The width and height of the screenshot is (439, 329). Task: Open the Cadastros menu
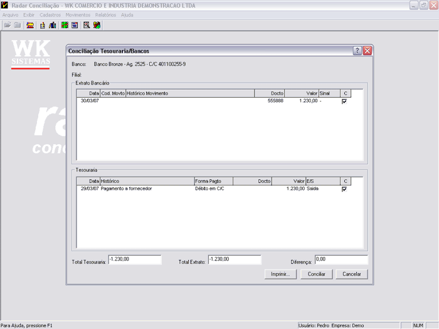(x=50, y=14)
